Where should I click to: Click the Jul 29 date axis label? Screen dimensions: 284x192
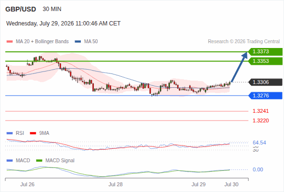[x=198, y=184]
